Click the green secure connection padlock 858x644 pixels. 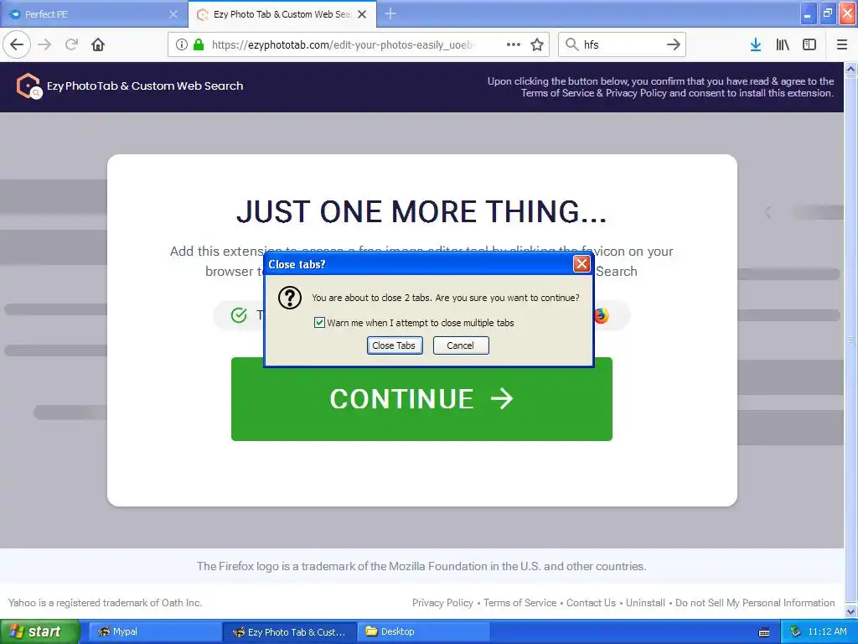click(x=199, y=44)
